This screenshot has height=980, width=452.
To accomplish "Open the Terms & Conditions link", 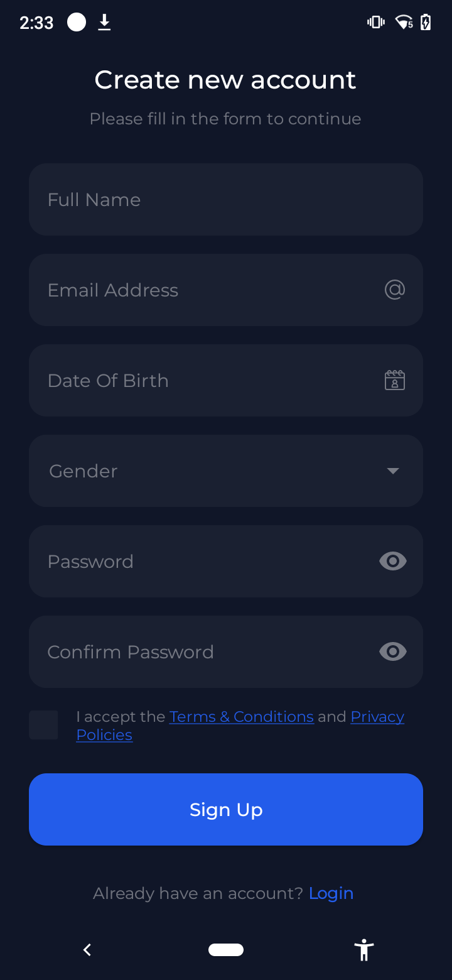I will coord(242,717).
